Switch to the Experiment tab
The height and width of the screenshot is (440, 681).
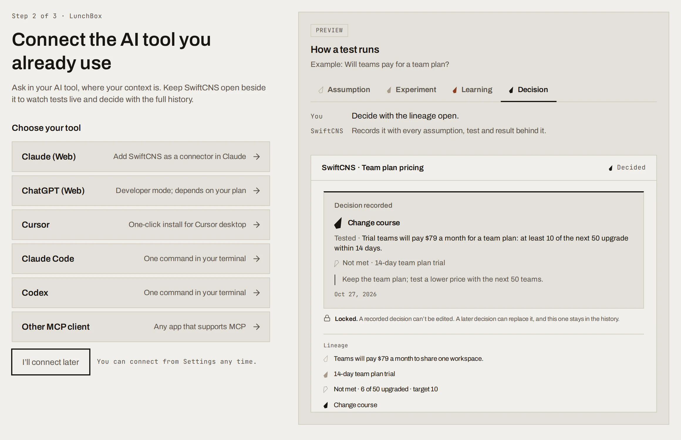(x=411, y=90)
